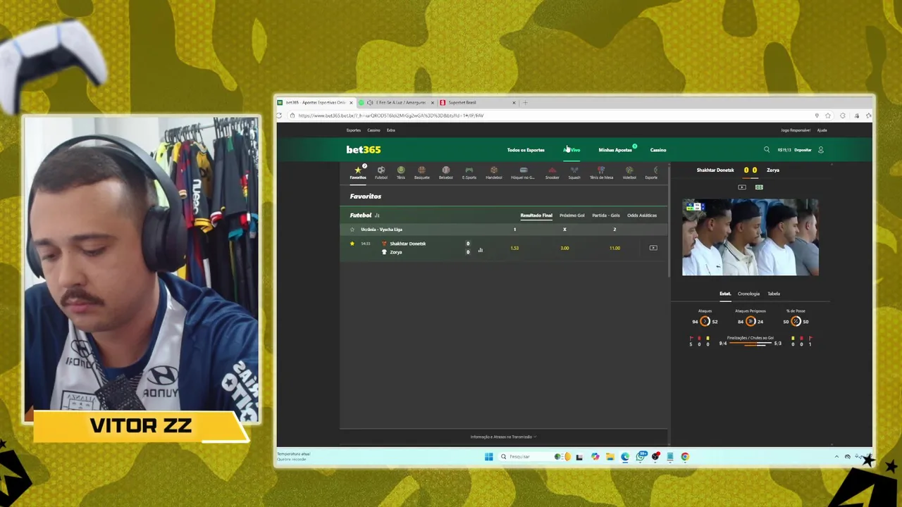The image size is (902, 507).
Task: Open Futebol section statistics bars icon
Action: (x=377, y=215)
